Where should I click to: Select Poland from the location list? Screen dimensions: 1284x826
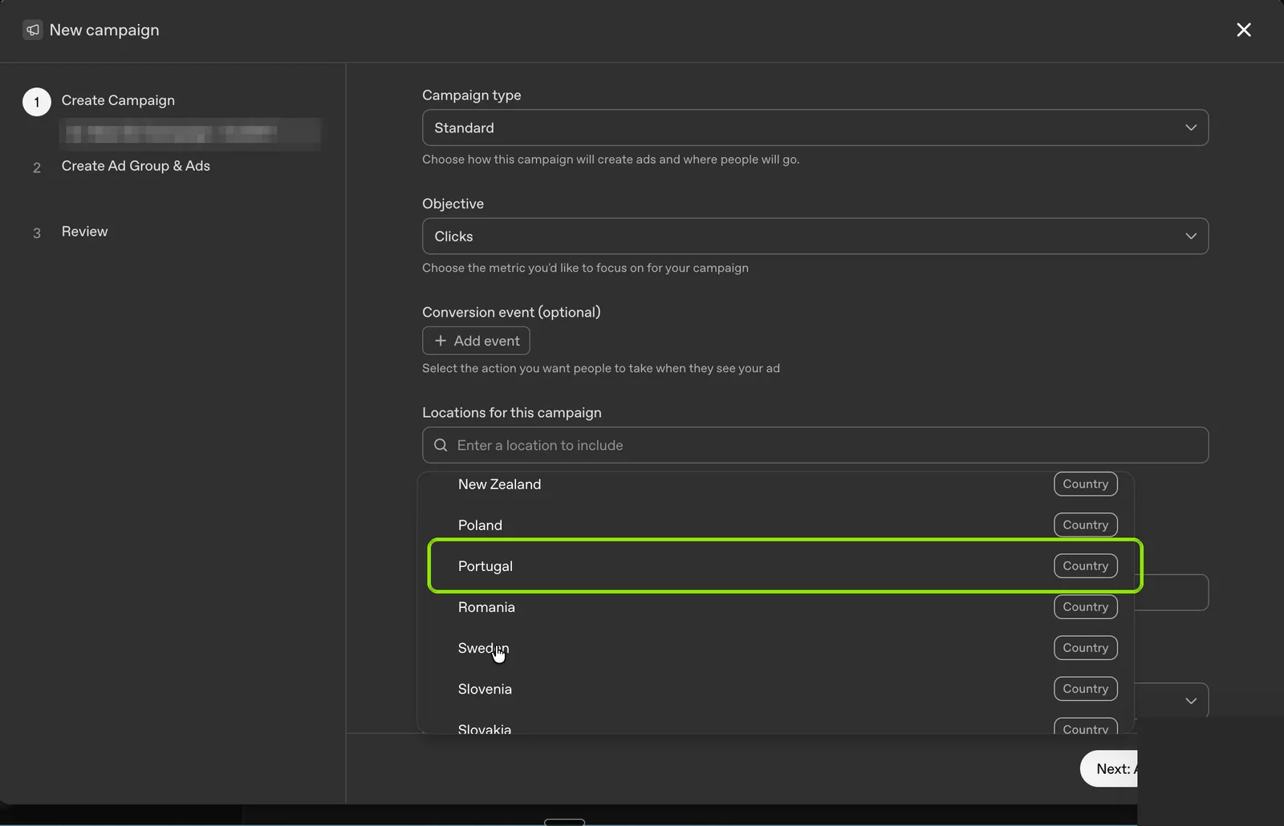[776, 525]
